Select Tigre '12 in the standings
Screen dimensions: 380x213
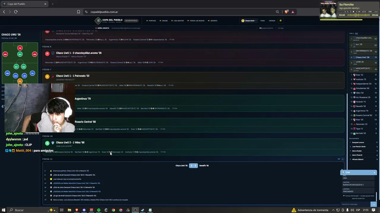pos(363,129)
